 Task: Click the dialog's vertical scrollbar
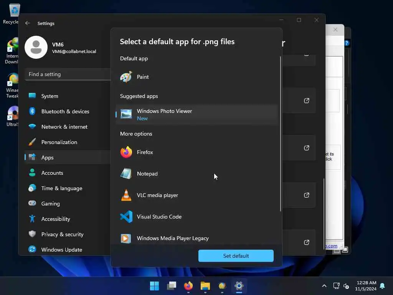pos(281,134)
